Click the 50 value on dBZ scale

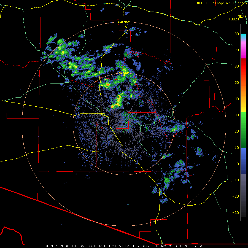pos(237,83)
